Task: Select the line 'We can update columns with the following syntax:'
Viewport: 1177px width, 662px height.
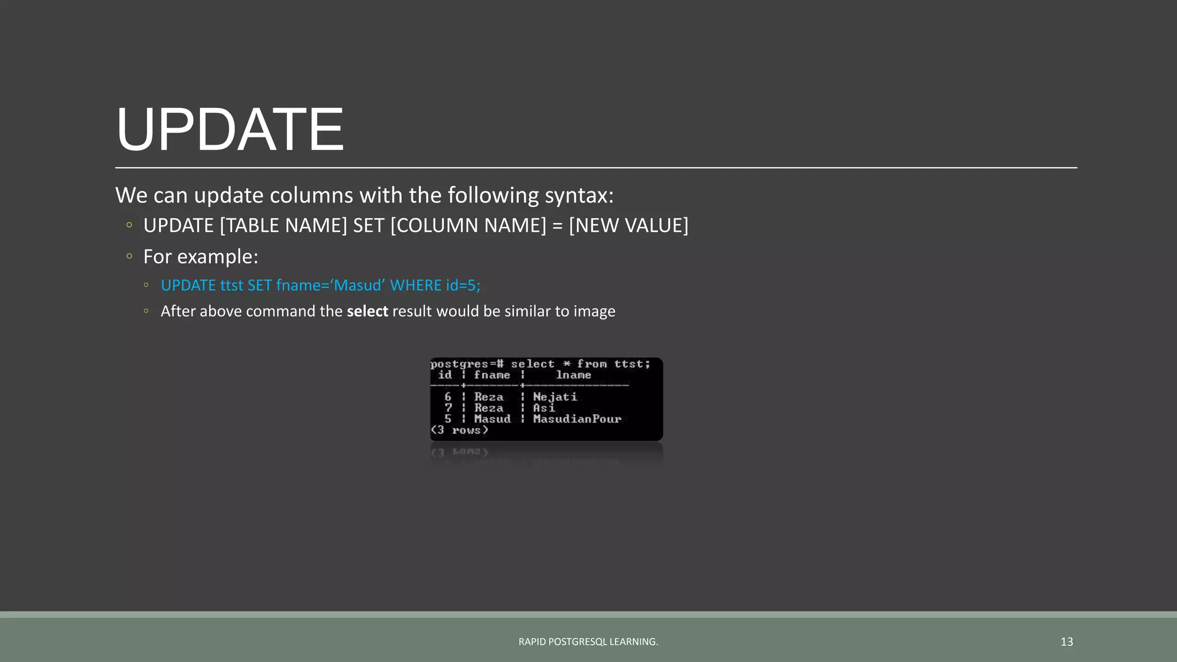Action: 364,195
